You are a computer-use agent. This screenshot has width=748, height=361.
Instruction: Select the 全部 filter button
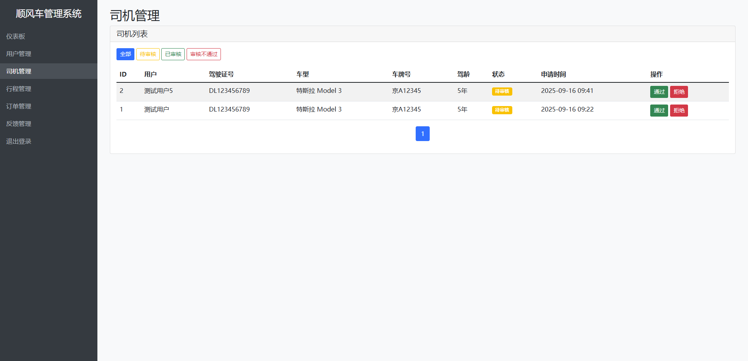[125, 54]
